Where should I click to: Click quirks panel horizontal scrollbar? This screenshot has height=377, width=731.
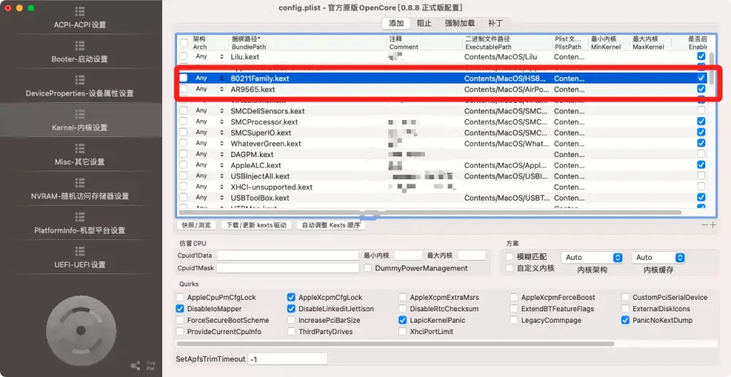pos(395,344)
